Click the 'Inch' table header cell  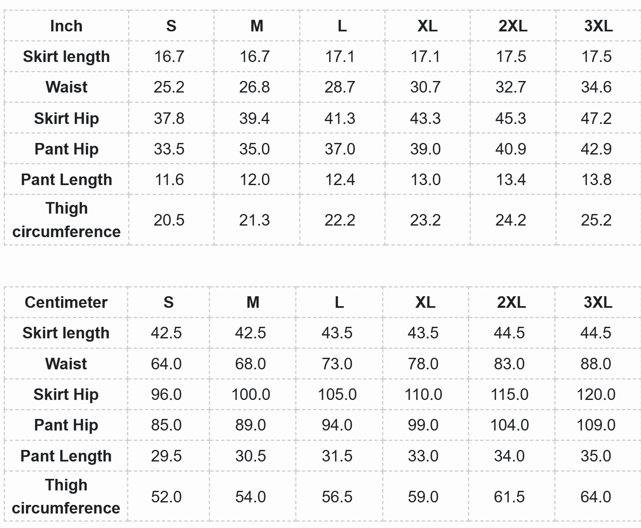(x=66, y=26)
